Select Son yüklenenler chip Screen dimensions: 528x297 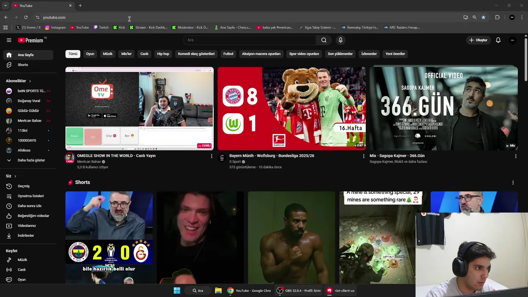(340, 54)
